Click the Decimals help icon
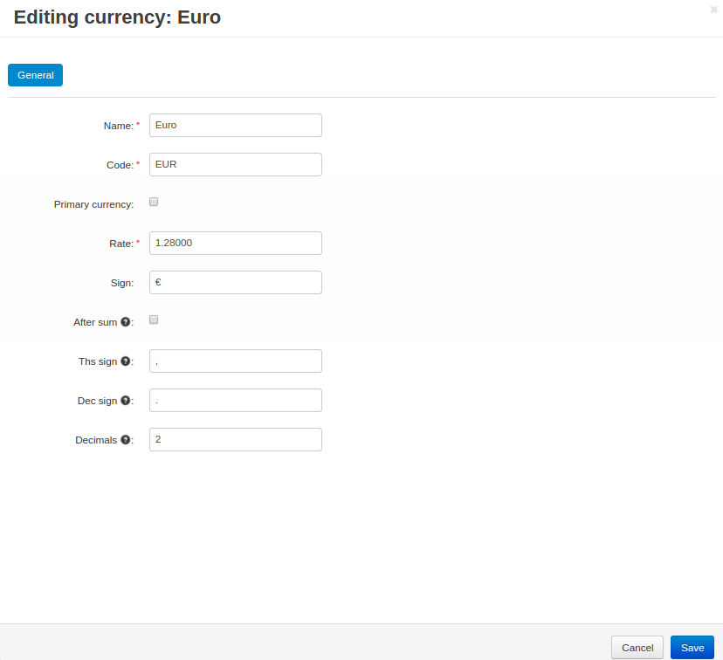 pyautogui.click(x=126, y=440)
